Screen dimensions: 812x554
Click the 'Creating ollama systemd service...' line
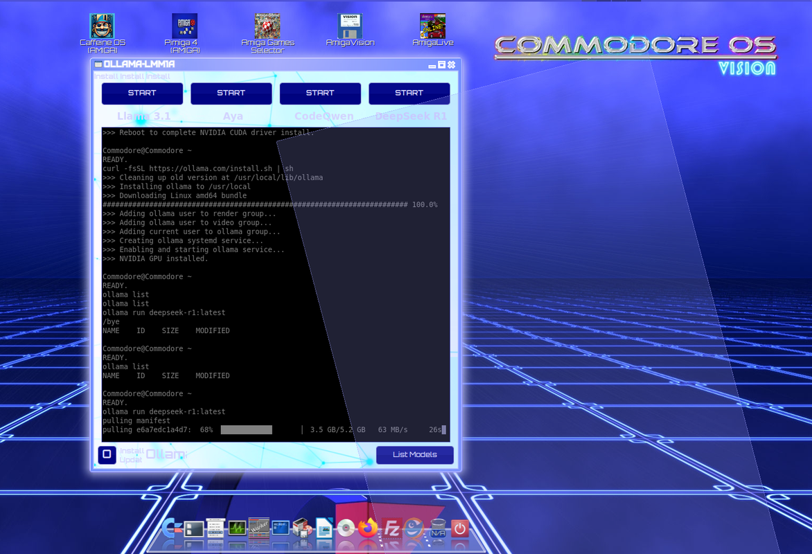coord(183,241)
